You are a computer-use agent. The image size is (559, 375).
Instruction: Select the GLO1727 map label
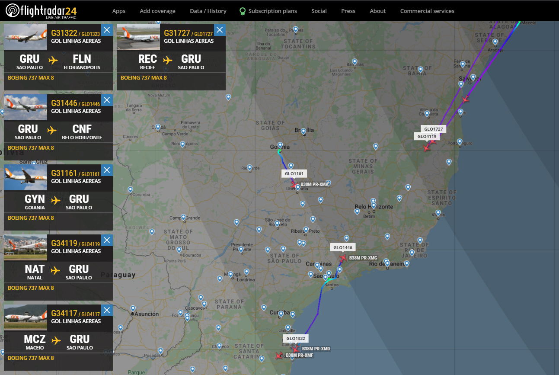[434, 129]
